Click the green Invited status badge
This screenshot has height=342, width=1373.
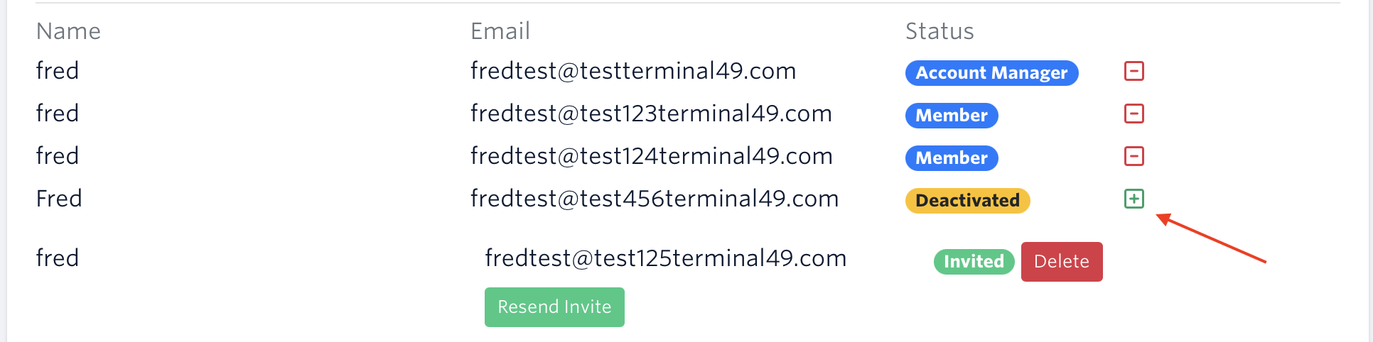[973, 261]
